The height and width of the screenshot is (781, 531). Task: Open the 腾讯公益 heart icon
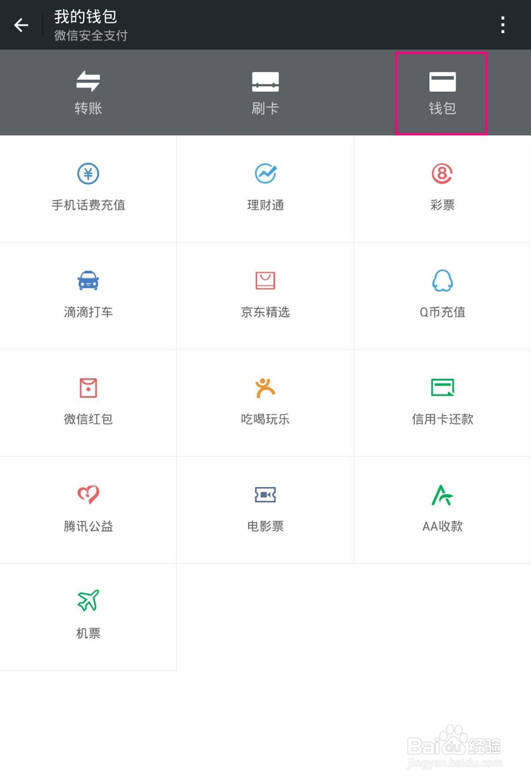coord(88,494)
